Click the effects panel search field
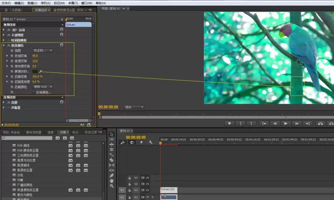 28,138
